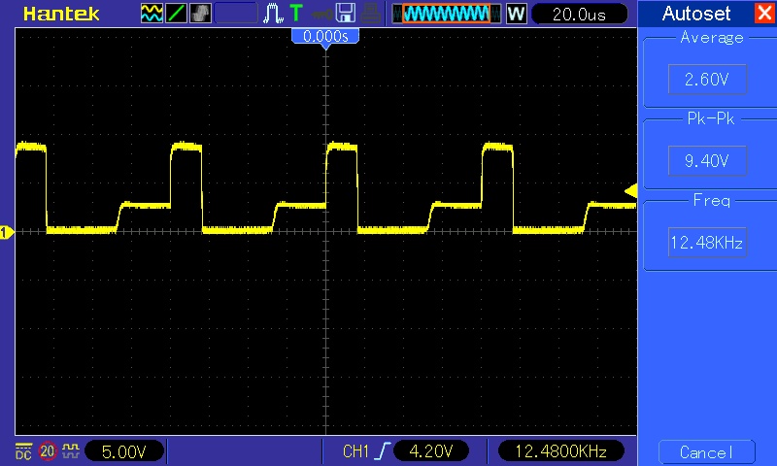The width and height of the screenshot is (777, 466).
Task: Click the grayed key lock icon
Action: tap(321, 15)
